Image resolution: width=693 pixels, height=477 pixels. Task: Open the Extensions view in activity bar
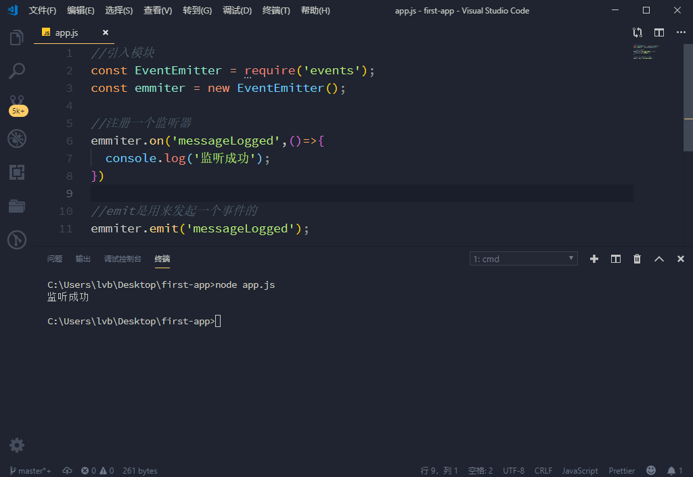coord(17,172)
